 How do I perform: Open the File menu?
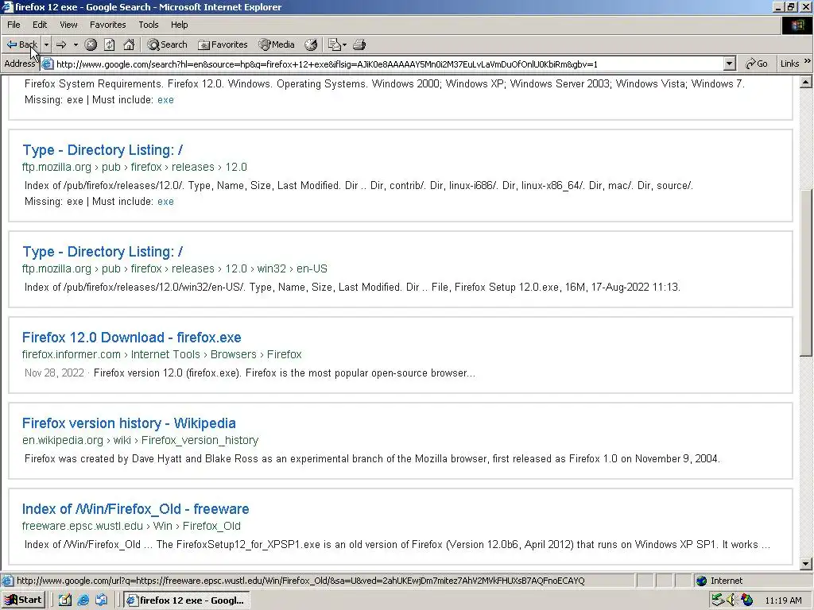pos(14,25)
